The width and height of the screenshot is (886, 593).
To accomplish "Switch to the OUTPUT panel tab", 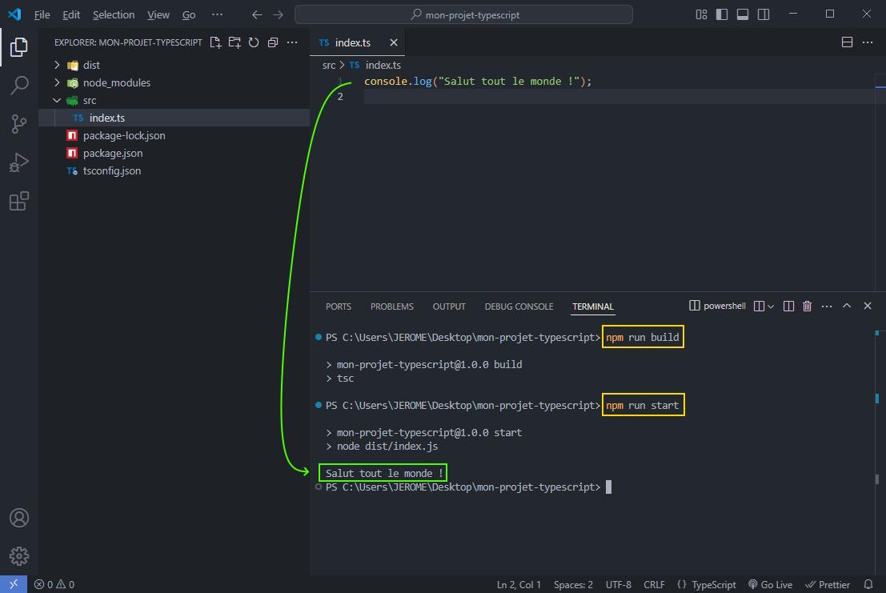I will click(449, 306).
